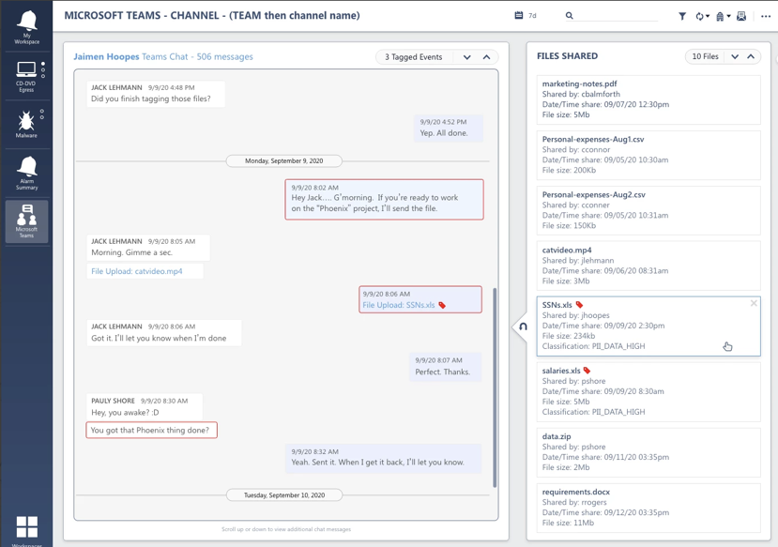Open the CD-DVD Egress module
Viewport: 778px width, 547px height.
tap(26, 75)
